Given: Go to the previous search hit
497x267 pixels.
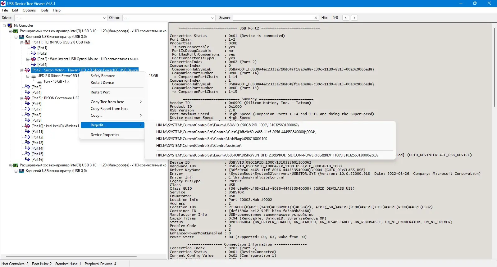Looking at the screenshot, I should pos(346,18).
